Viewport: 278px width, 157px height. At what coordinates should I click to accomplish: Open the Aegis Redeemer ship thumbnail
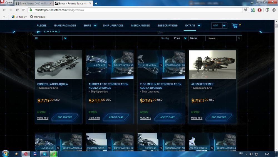click(212, 64)
